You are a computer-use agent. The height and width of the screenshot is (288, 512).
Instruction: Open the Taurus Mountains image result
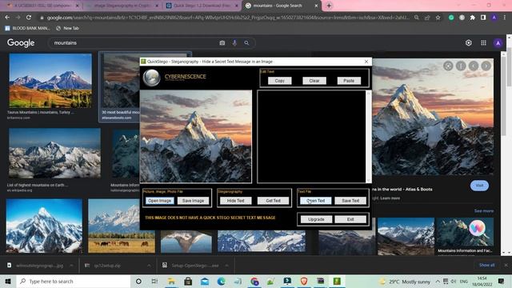(x=50, y=81)
